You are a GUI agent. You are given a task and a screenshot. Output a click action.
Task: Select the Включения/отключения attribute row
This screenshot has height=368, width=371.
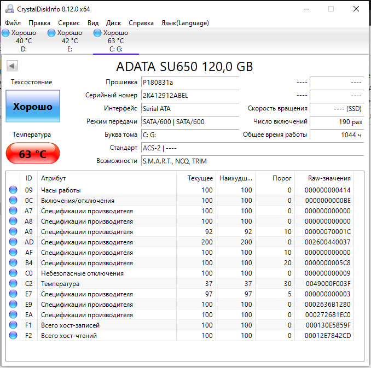coord(180,200)
